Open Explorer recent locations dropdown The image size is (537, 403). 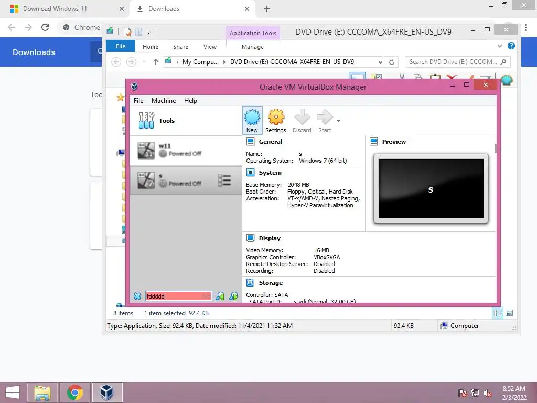[144, 62]
